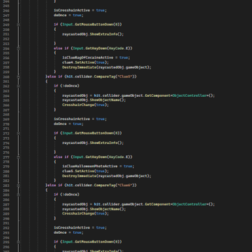Click line number 287 in the gutter

(x=6, y=204)
